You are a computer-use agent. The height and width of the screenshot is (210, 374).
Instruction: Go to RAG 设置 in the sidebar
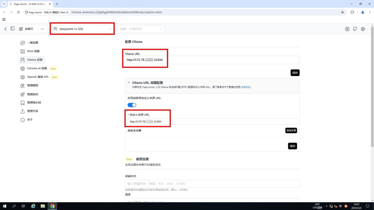pos(33,51)
